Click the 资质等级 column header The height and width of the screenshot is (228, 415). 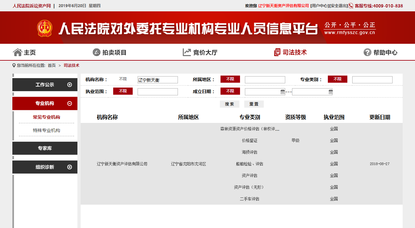(296, 117)
